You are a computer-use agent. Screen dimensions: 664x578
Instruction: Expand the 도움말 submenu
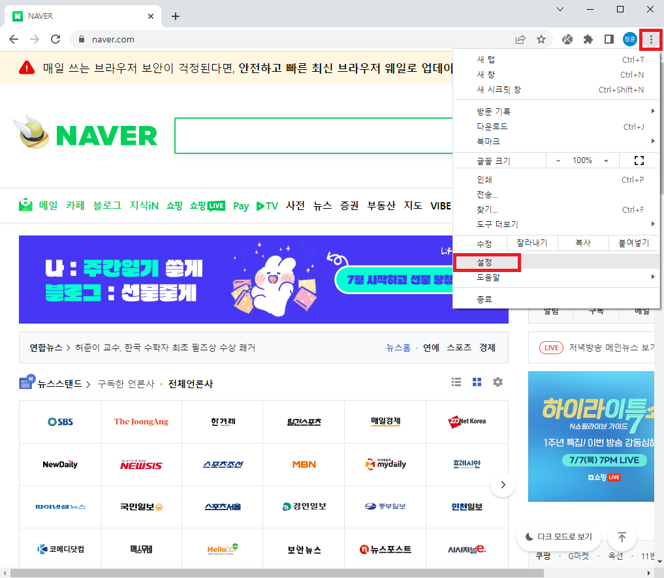(x=556, y=277)
